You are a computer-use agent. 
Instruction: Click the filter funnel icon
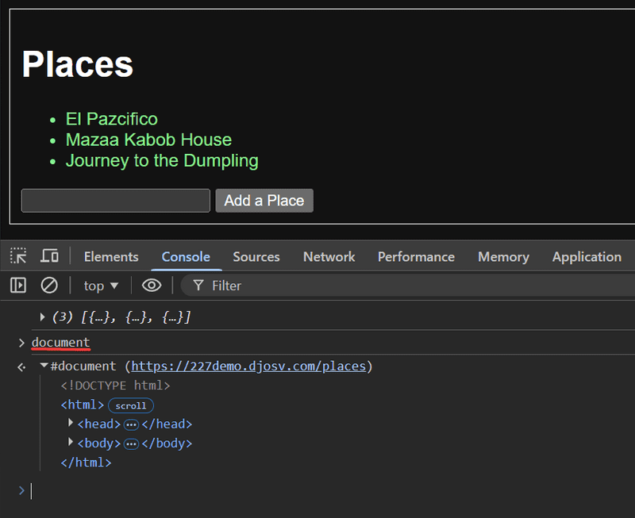pos(197,285)
